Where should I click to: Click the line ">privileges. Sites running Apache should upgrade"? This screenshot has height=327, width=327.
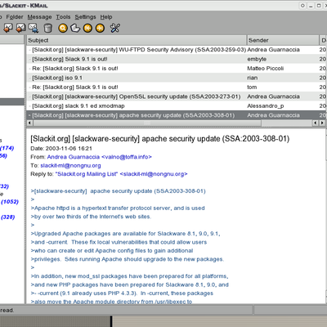point(128,259)
